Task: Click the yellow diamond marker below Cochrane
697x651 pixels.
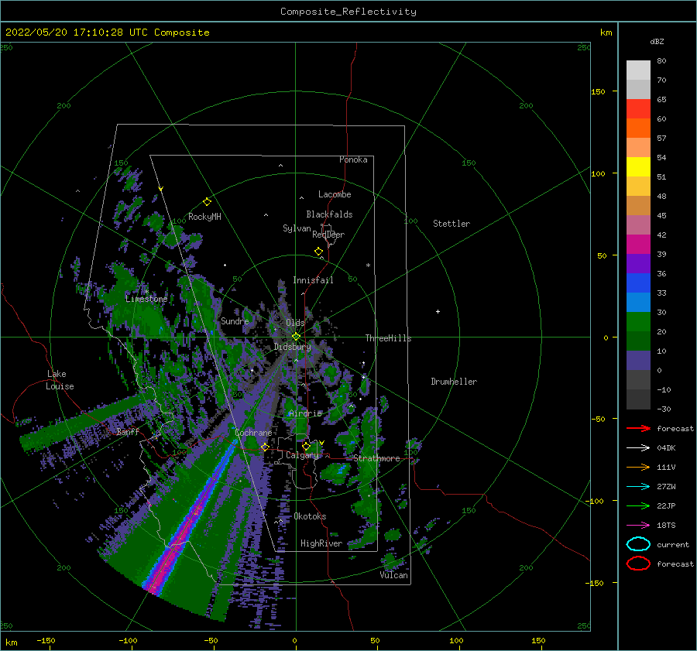Action: (x=265, y=447)
